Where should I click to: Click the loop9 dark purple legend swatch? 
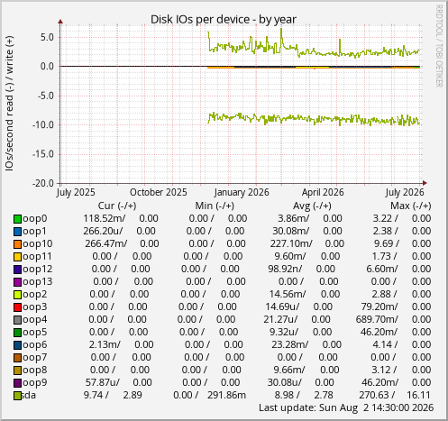(x=17, y=383)
